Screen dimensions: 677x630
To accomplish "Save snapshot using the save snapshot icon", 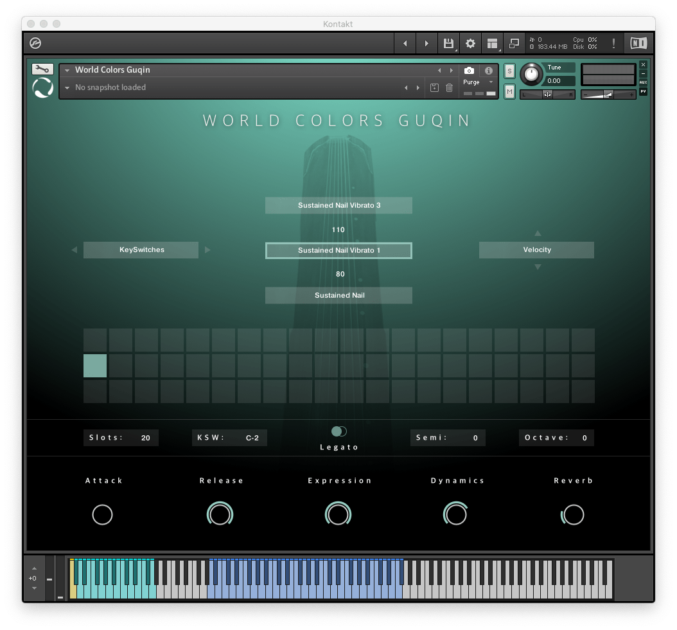I will (434, 87).
